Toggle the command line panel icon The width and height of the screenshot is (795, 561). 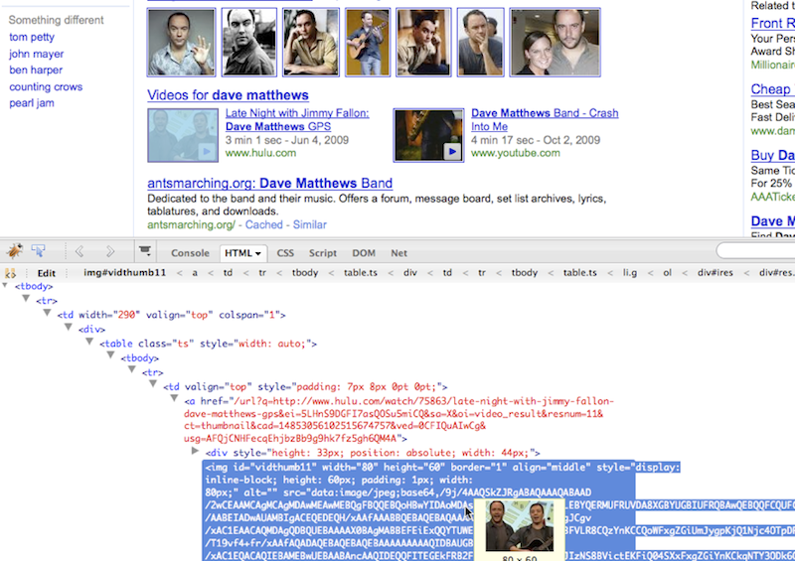pos(145,250)
